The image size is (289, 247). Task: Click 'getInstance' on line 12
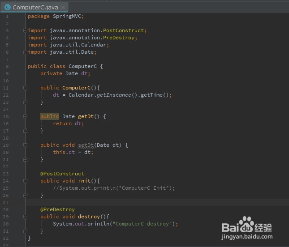[114, 95]
